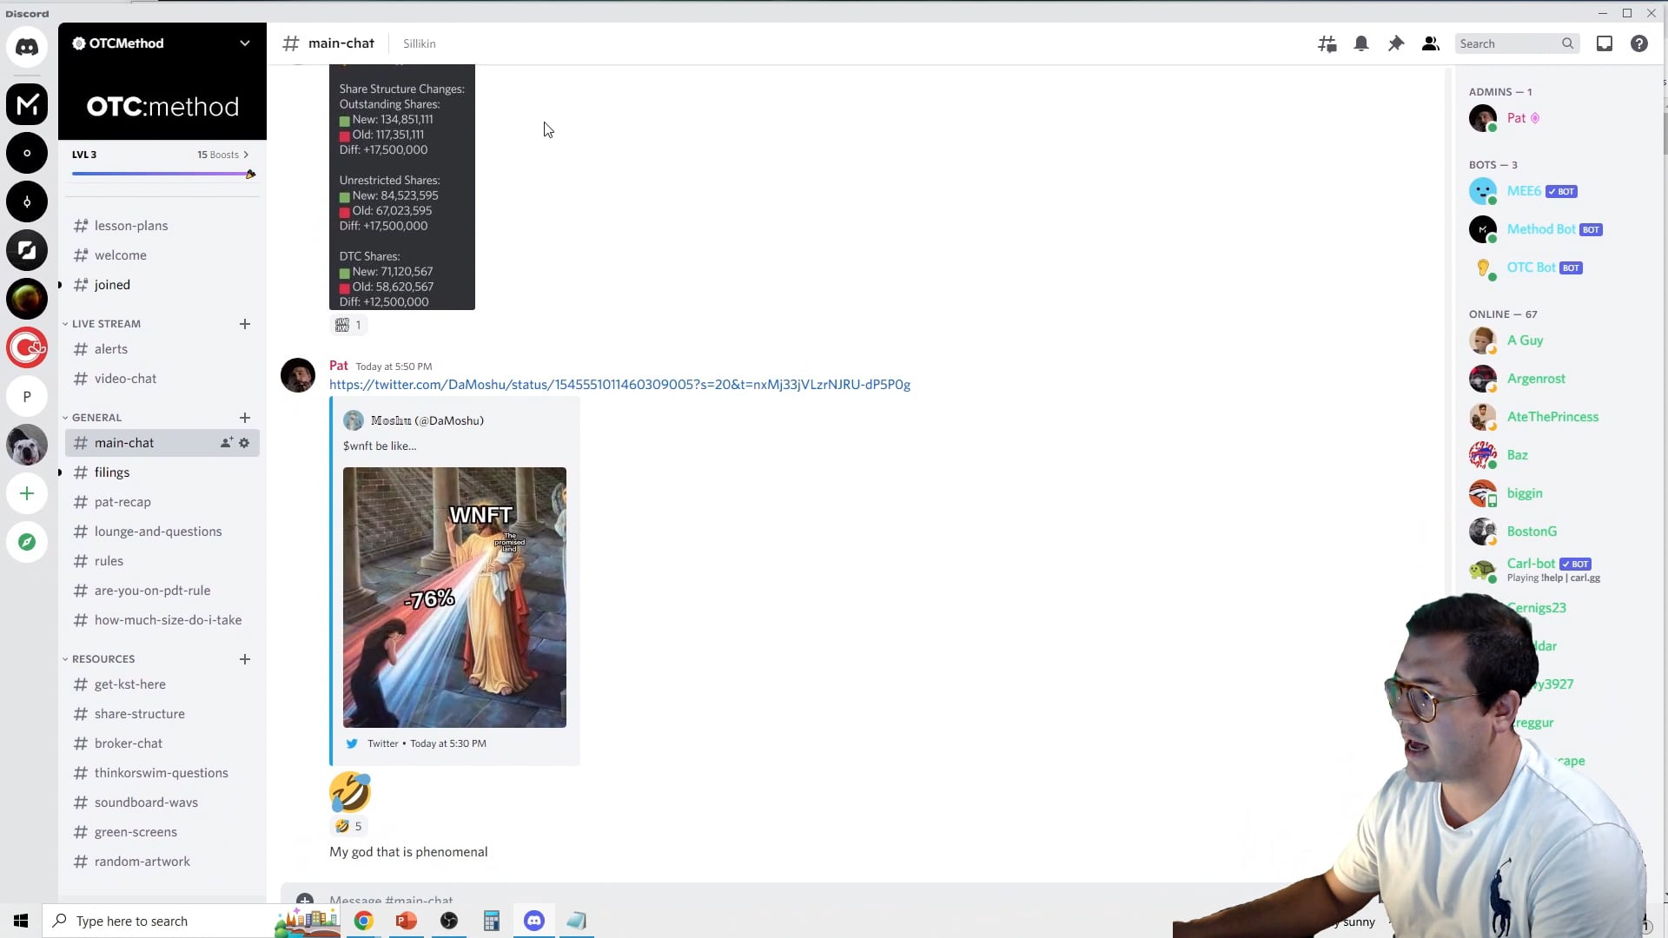Open PowerPoint from the Windows taskbar
The width and height of the screenshot is (1668, 938).
coord(406,921)
